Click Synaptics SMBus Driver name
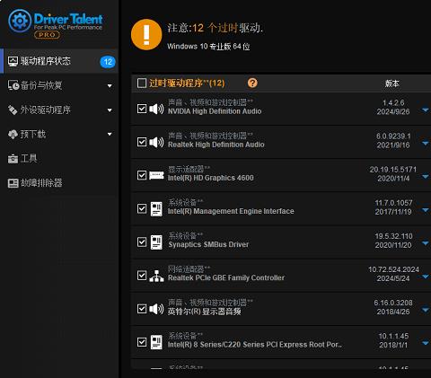Screen dimensions: 431x378 (208, 244)
